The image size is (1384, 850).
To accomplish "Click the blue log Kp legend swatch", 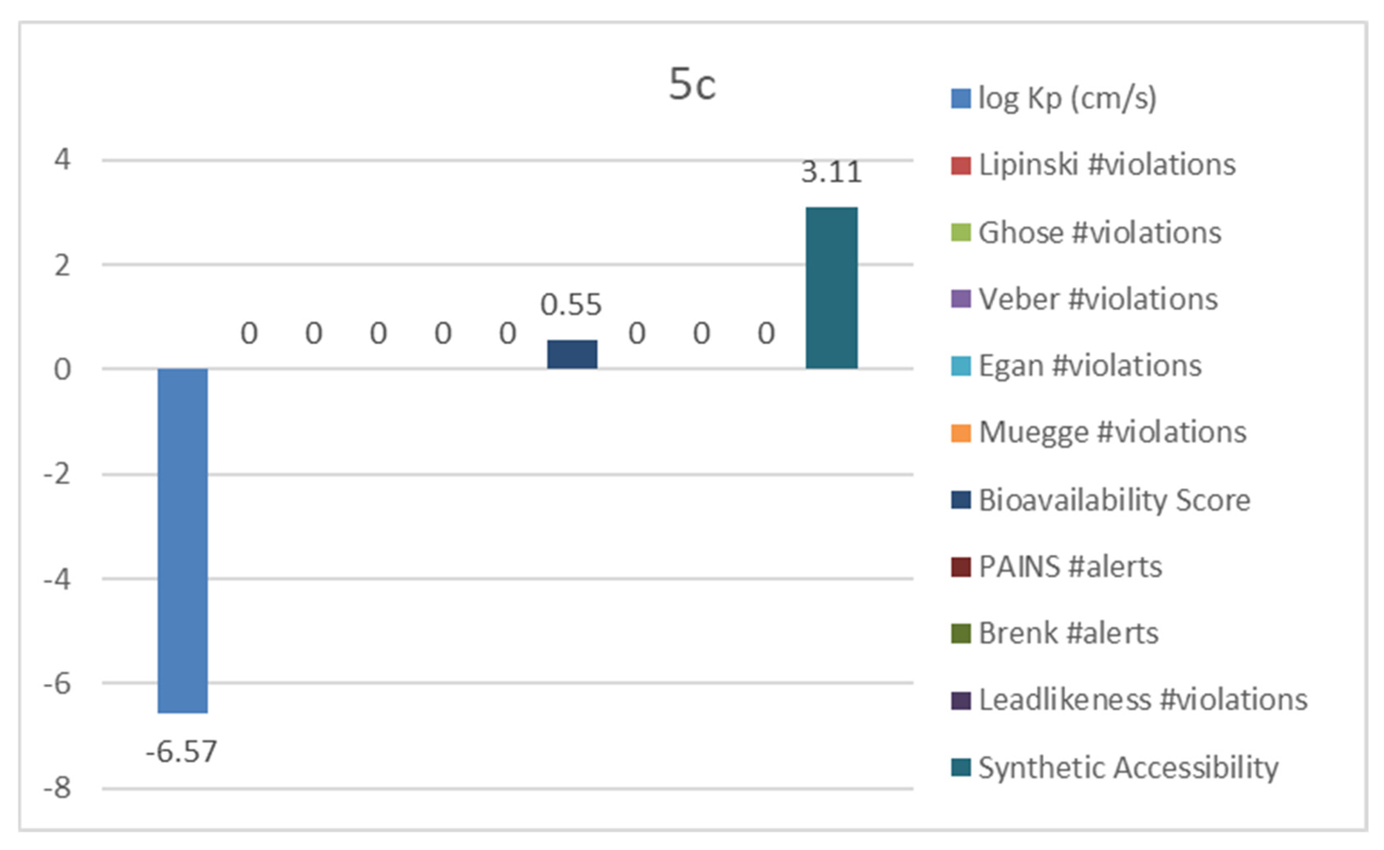I will [960, 99].
